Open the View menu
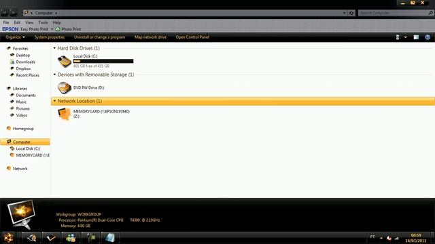The width and height of the screenshot is (435, 244). pyautogui.click(x=29, y=22)
